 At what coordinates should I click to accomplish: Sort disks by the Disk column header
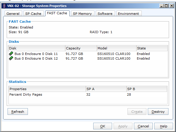pyautogui.click(x=37, y=48)
